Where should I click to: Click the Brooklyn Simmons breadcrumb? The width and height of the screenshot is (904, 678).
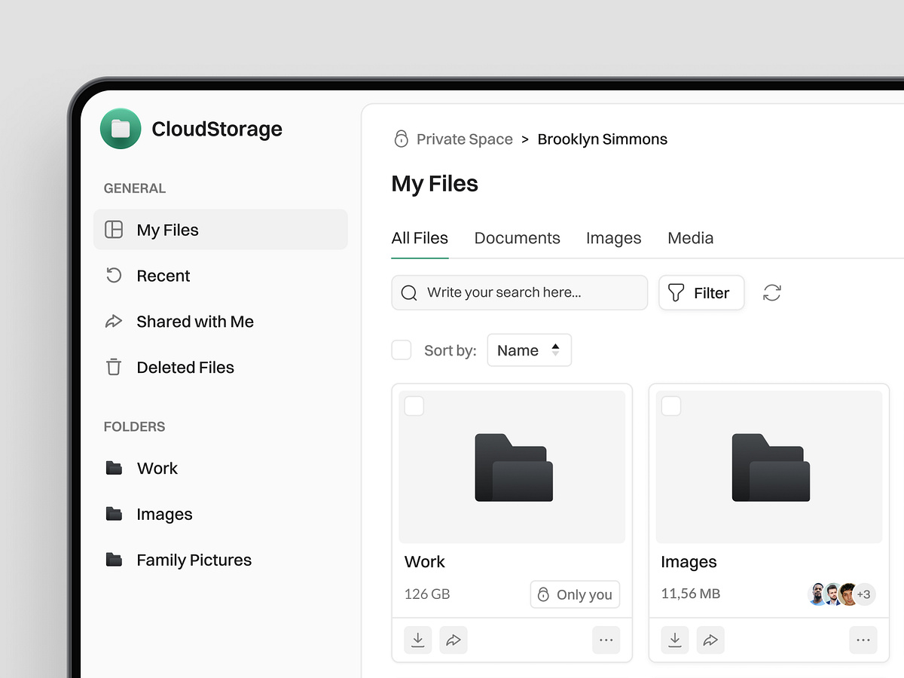point(602,139)
